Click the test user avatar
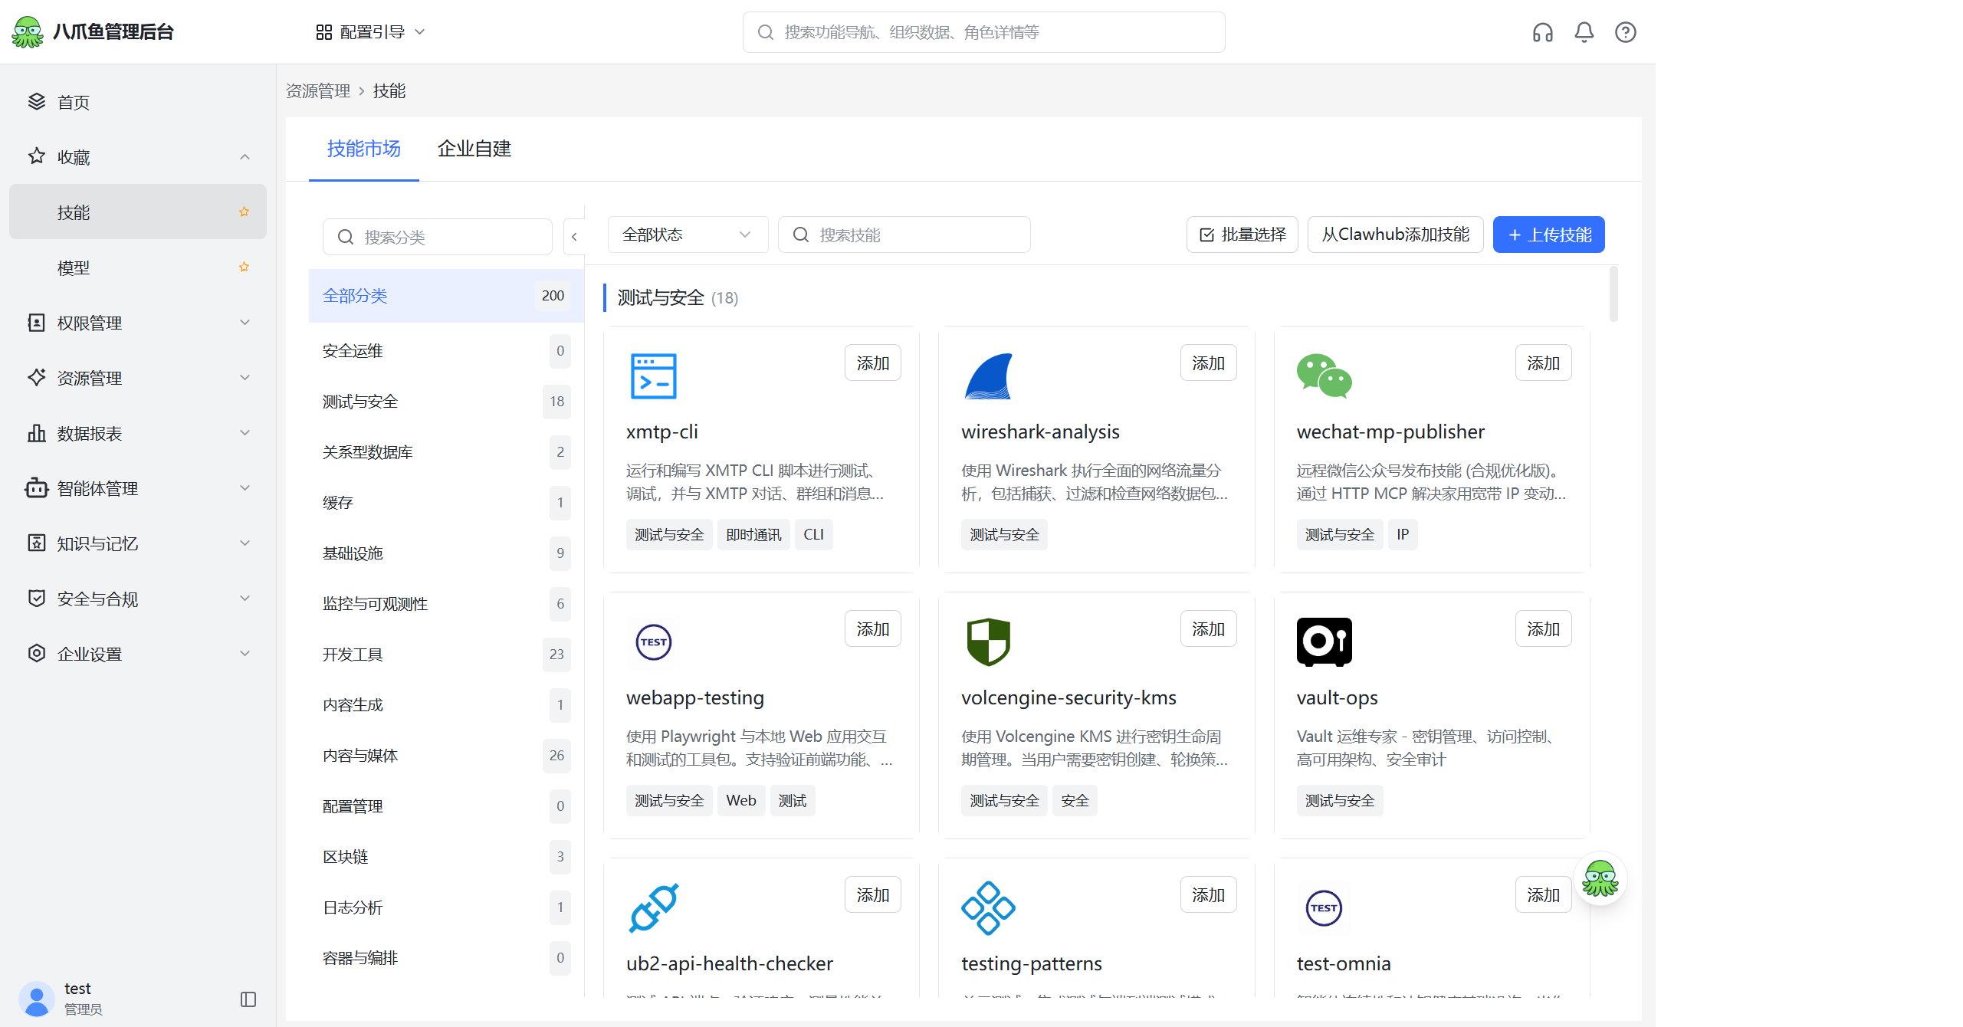 pyautogui.click(x=37, y=999)
